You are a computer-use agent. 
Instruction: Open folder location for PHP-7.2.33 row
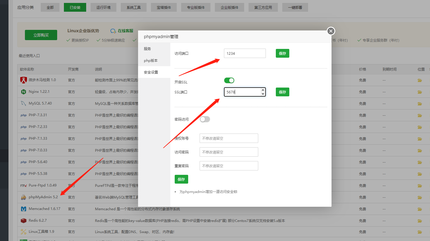coord(420,127)
